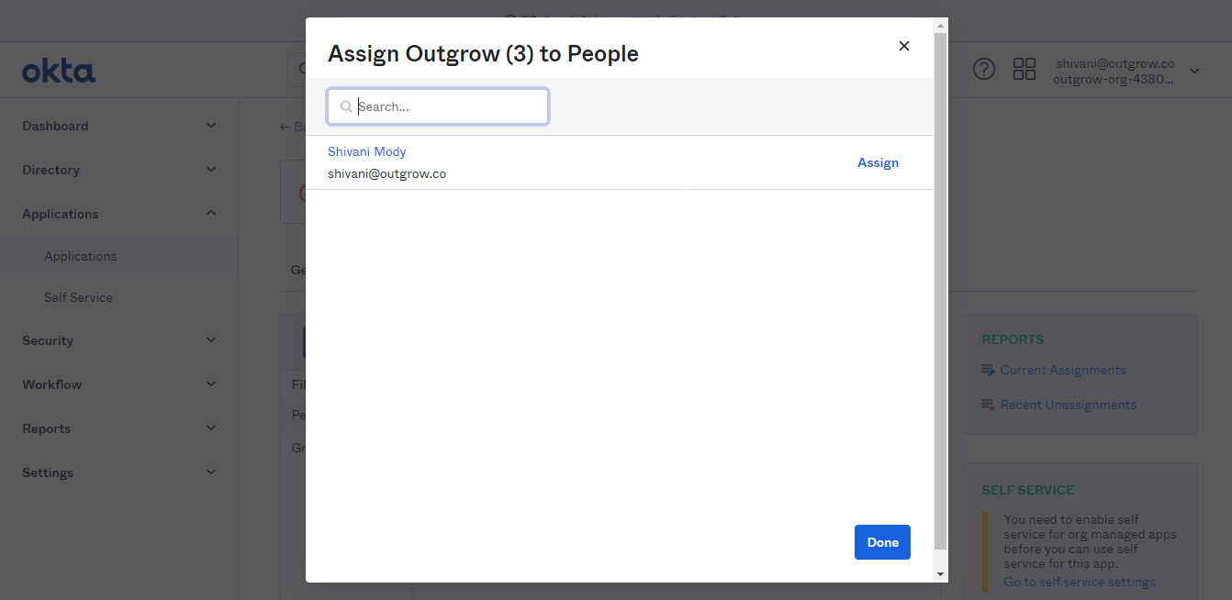Open the Reports sidebar menu
Image resolution: width=1232 pixels, height=600 pixels.
(x=46, y=428)
